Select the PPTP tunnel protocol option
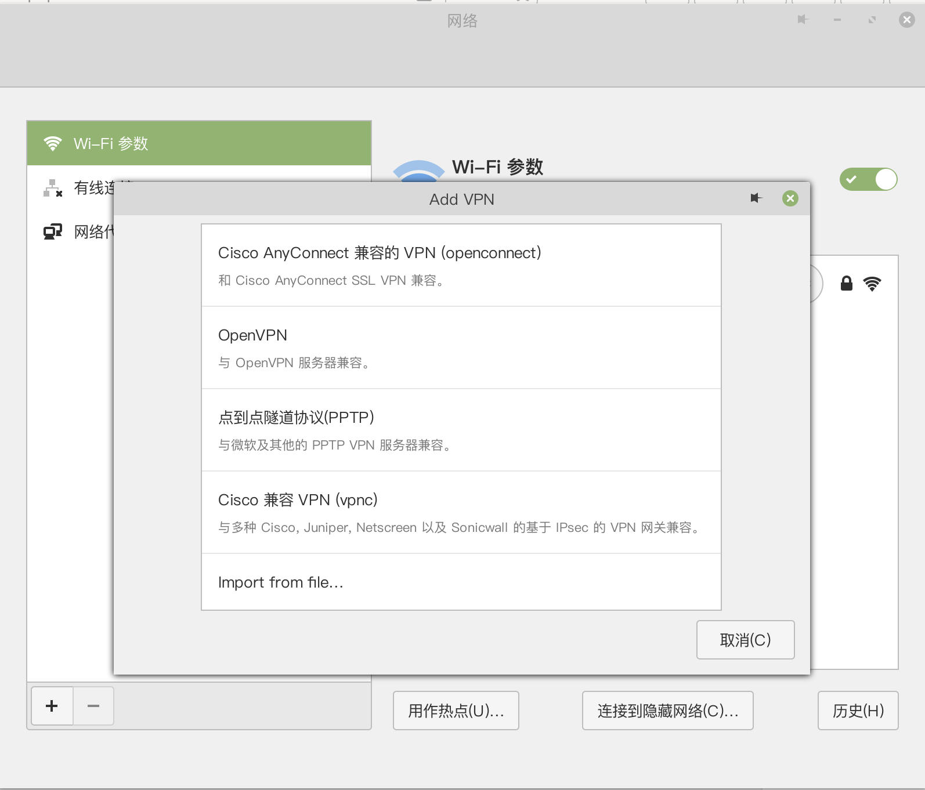 [461, 430]
